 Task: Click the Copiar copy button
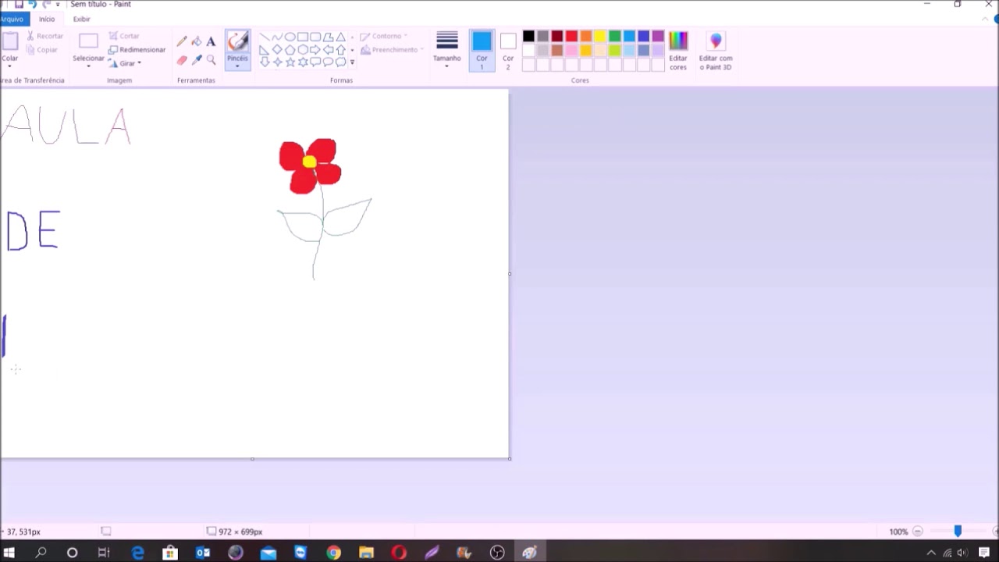42,49
